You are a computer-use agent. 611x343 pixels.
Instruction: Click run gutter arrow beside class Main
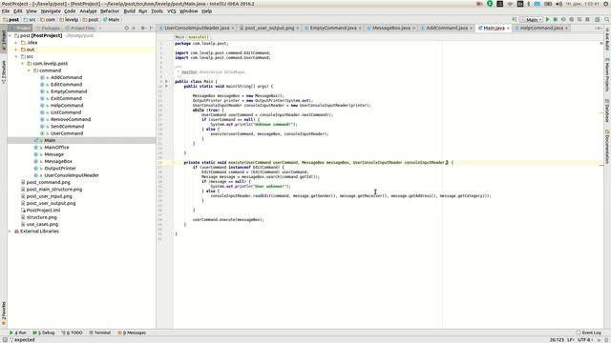166,81
